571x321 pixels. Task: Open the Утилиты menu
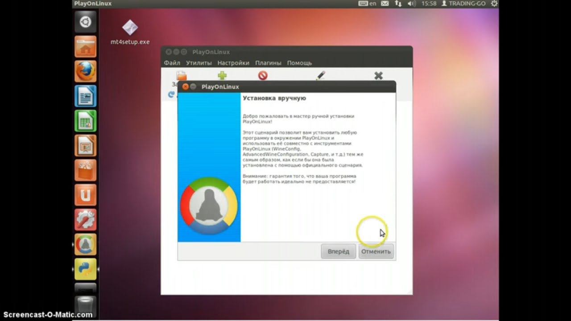199,63
